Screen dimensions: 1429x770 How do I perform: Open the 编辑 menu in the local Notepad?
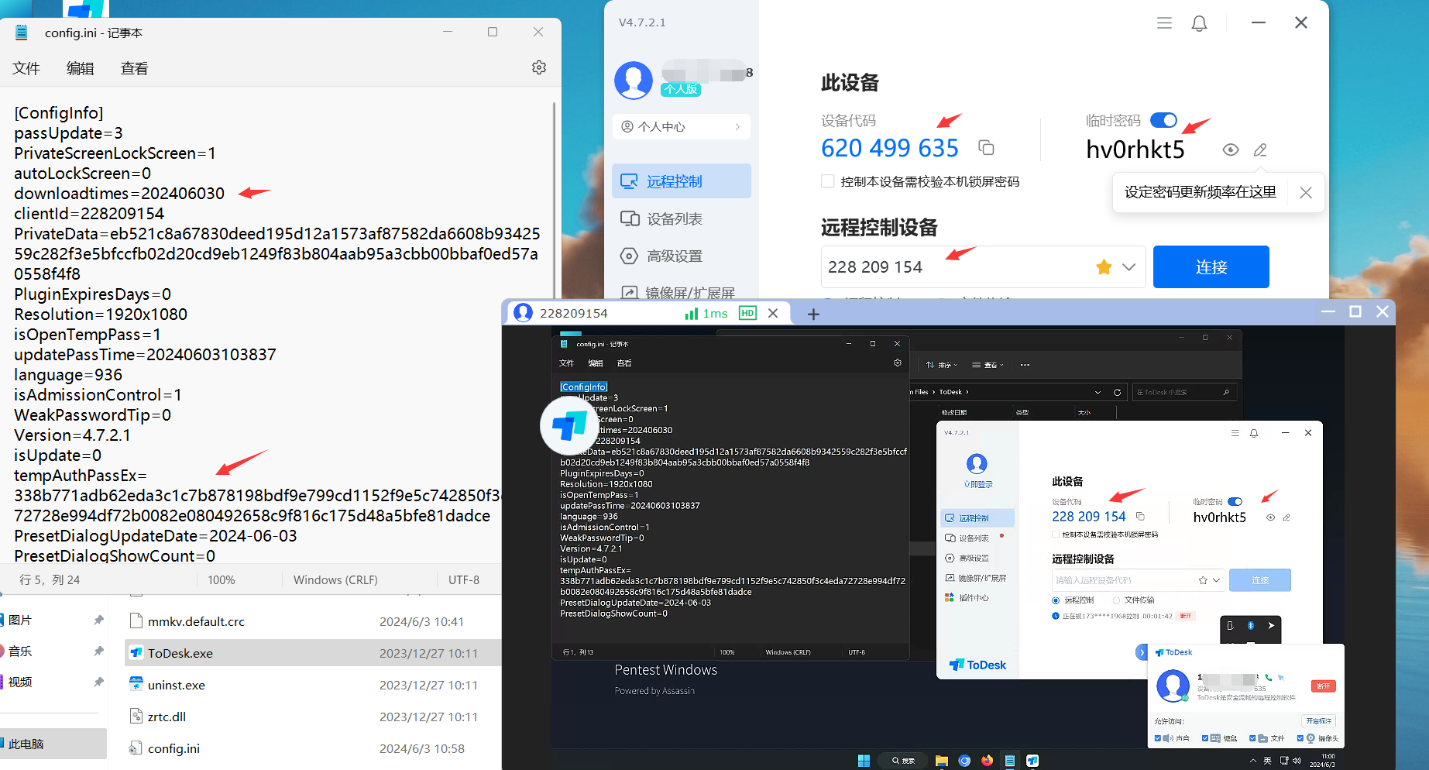coord(80,68)
